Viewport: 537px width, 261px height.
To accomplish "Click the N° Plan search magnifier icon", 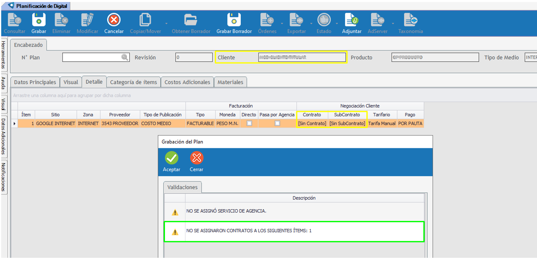I will [125, 57].
